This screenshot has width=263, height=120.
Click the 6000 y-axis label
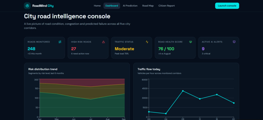pos(145,80)
